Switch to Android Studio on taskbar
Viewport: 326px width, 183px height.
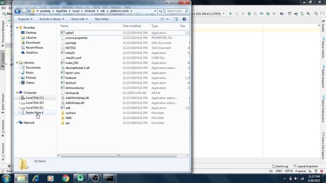coord(80,178)
